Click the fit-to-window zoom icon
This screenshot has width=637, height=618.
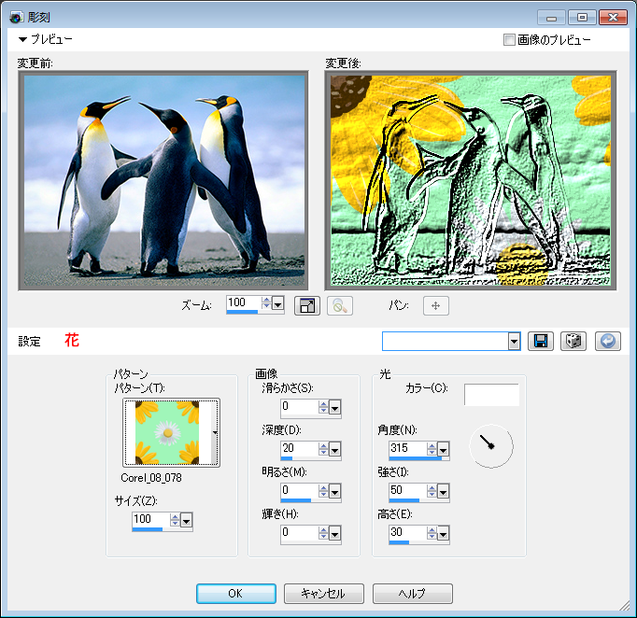[306, 305]
